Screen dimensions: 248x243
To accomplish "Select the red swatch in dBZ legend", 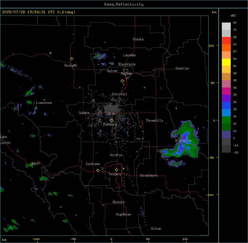I will (226, 40).
